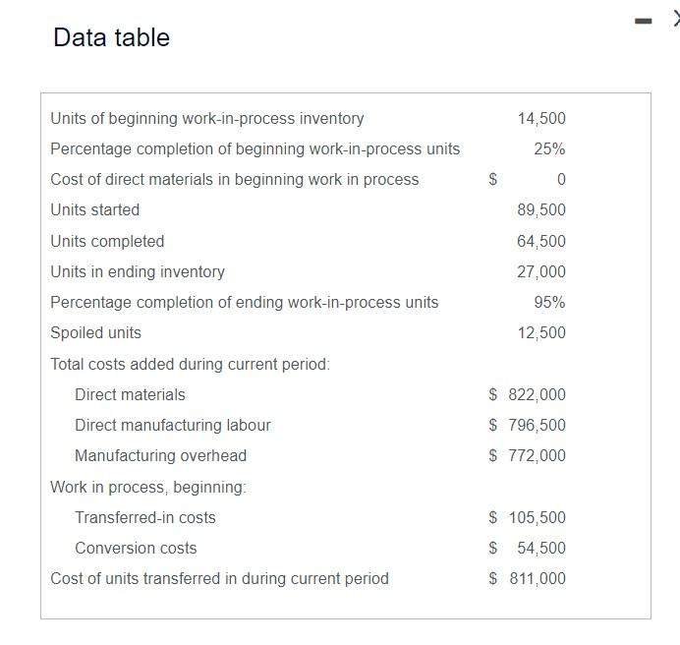Select the 89,500 units started value
The image size is (680, 645).
(541, 210)
